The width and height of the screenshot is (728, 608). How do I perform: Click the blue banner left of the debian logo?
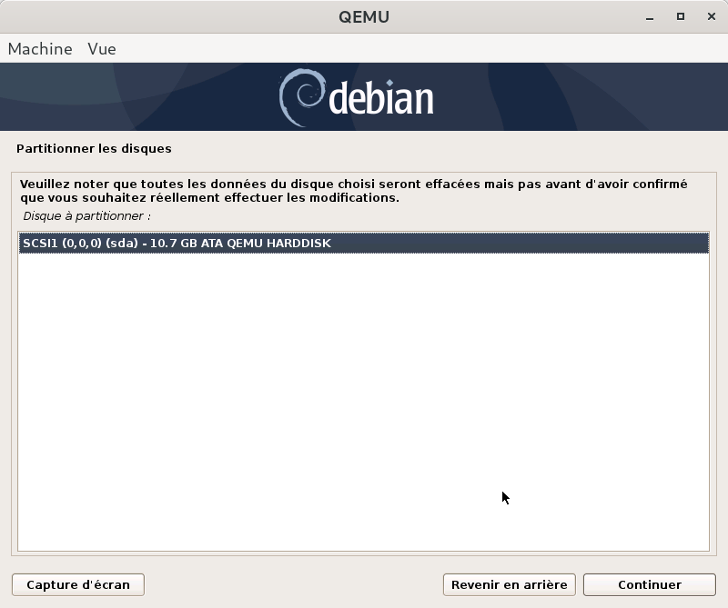tap(136, 96)
